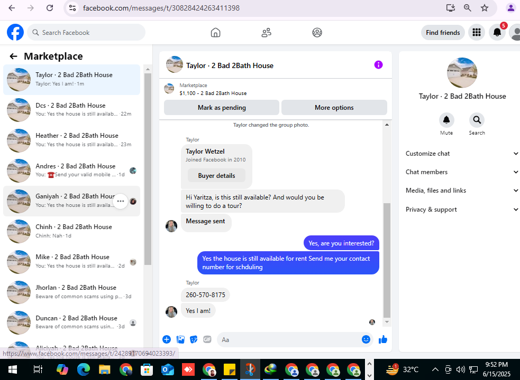
Task: Open weather widget showing 32°C
Action: pos(402,369)
